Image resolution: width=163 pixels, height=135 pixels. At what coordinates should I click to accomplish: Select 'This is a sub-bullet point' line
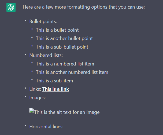coord(62,47)
